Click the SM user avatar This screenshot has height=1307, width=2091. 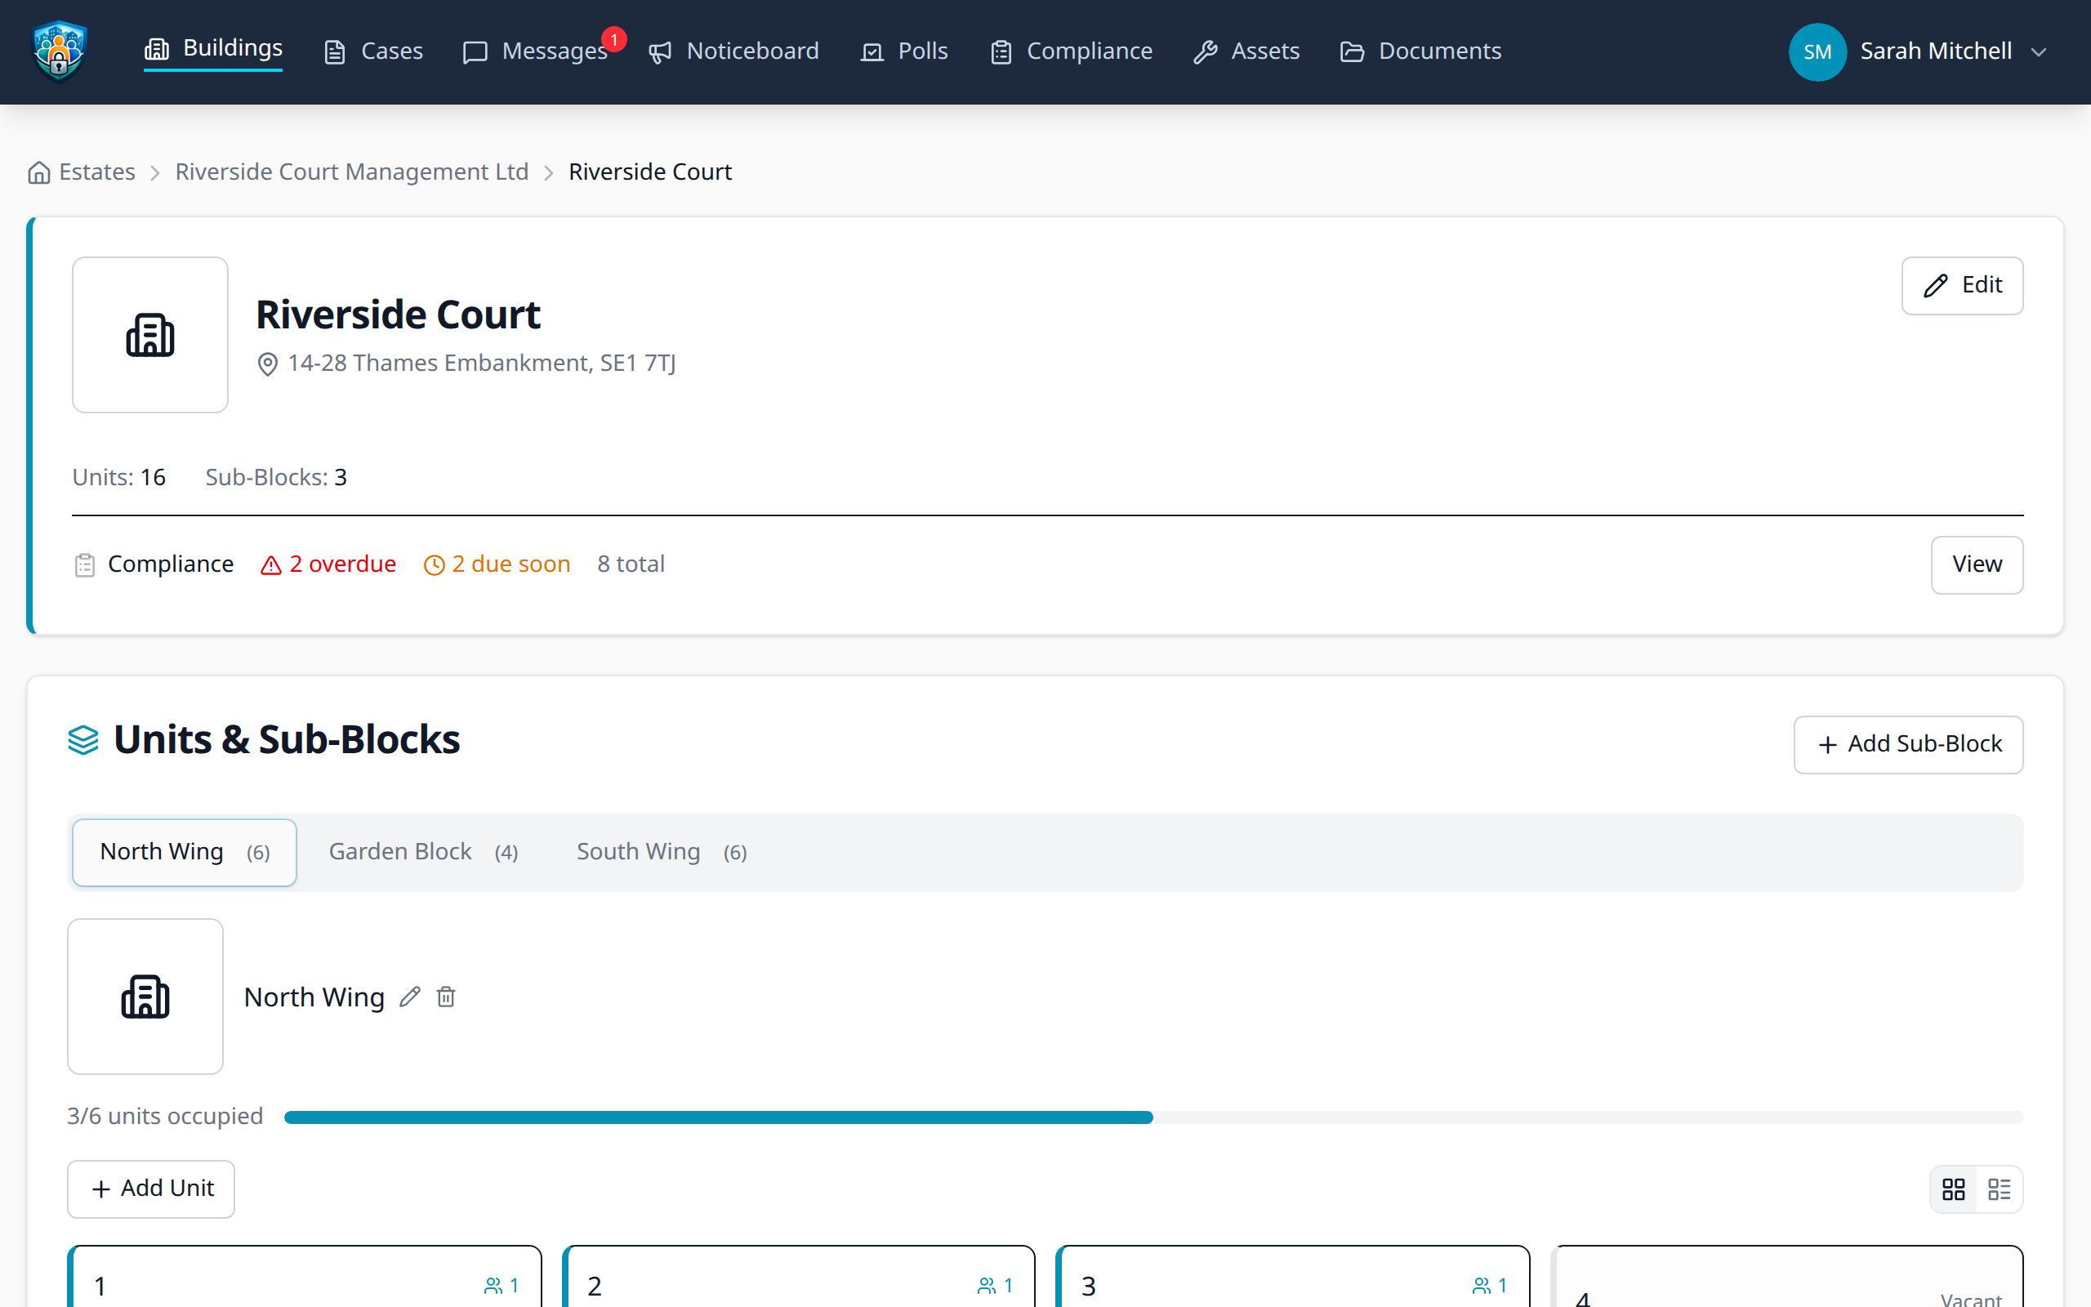point(1817,51)
